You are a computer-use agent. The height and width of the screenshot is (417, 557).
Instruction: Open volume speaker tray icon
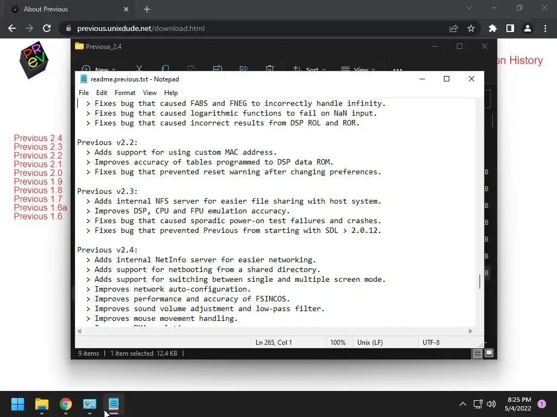pyautogui.click(x=491, y=404)
